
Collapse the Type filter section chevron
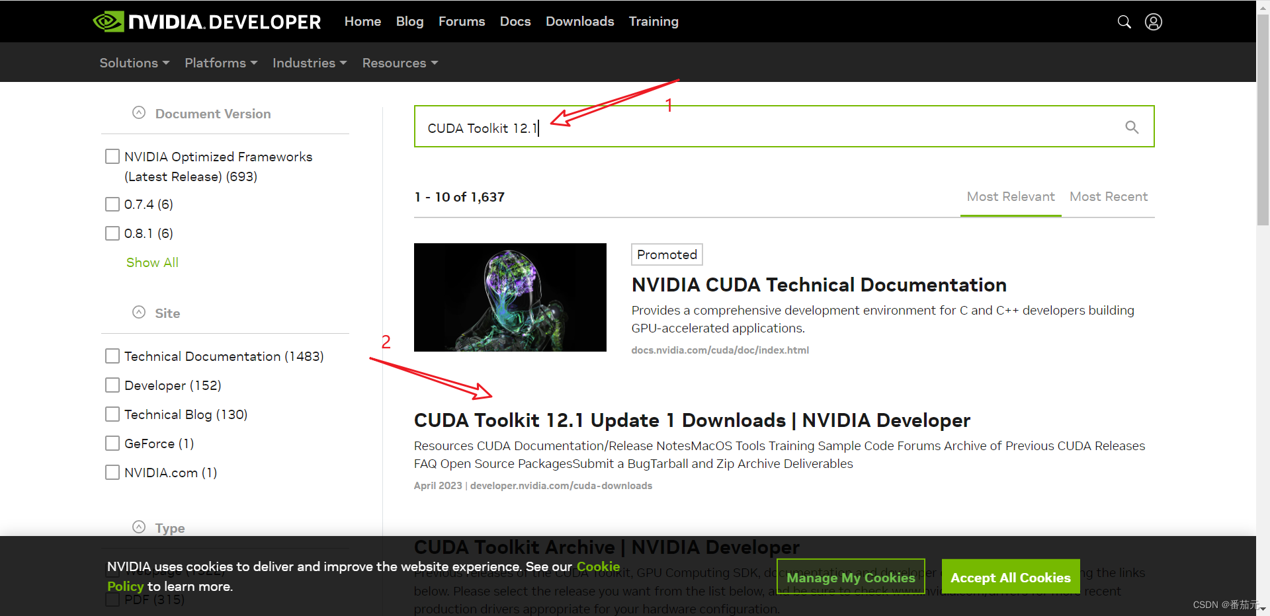(139, 527)
